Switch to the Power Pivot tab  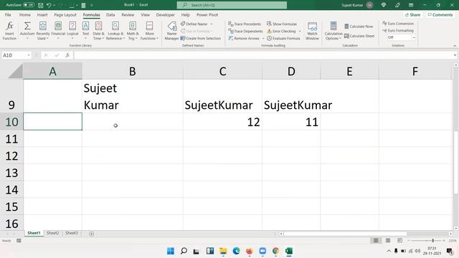point(207,14)
